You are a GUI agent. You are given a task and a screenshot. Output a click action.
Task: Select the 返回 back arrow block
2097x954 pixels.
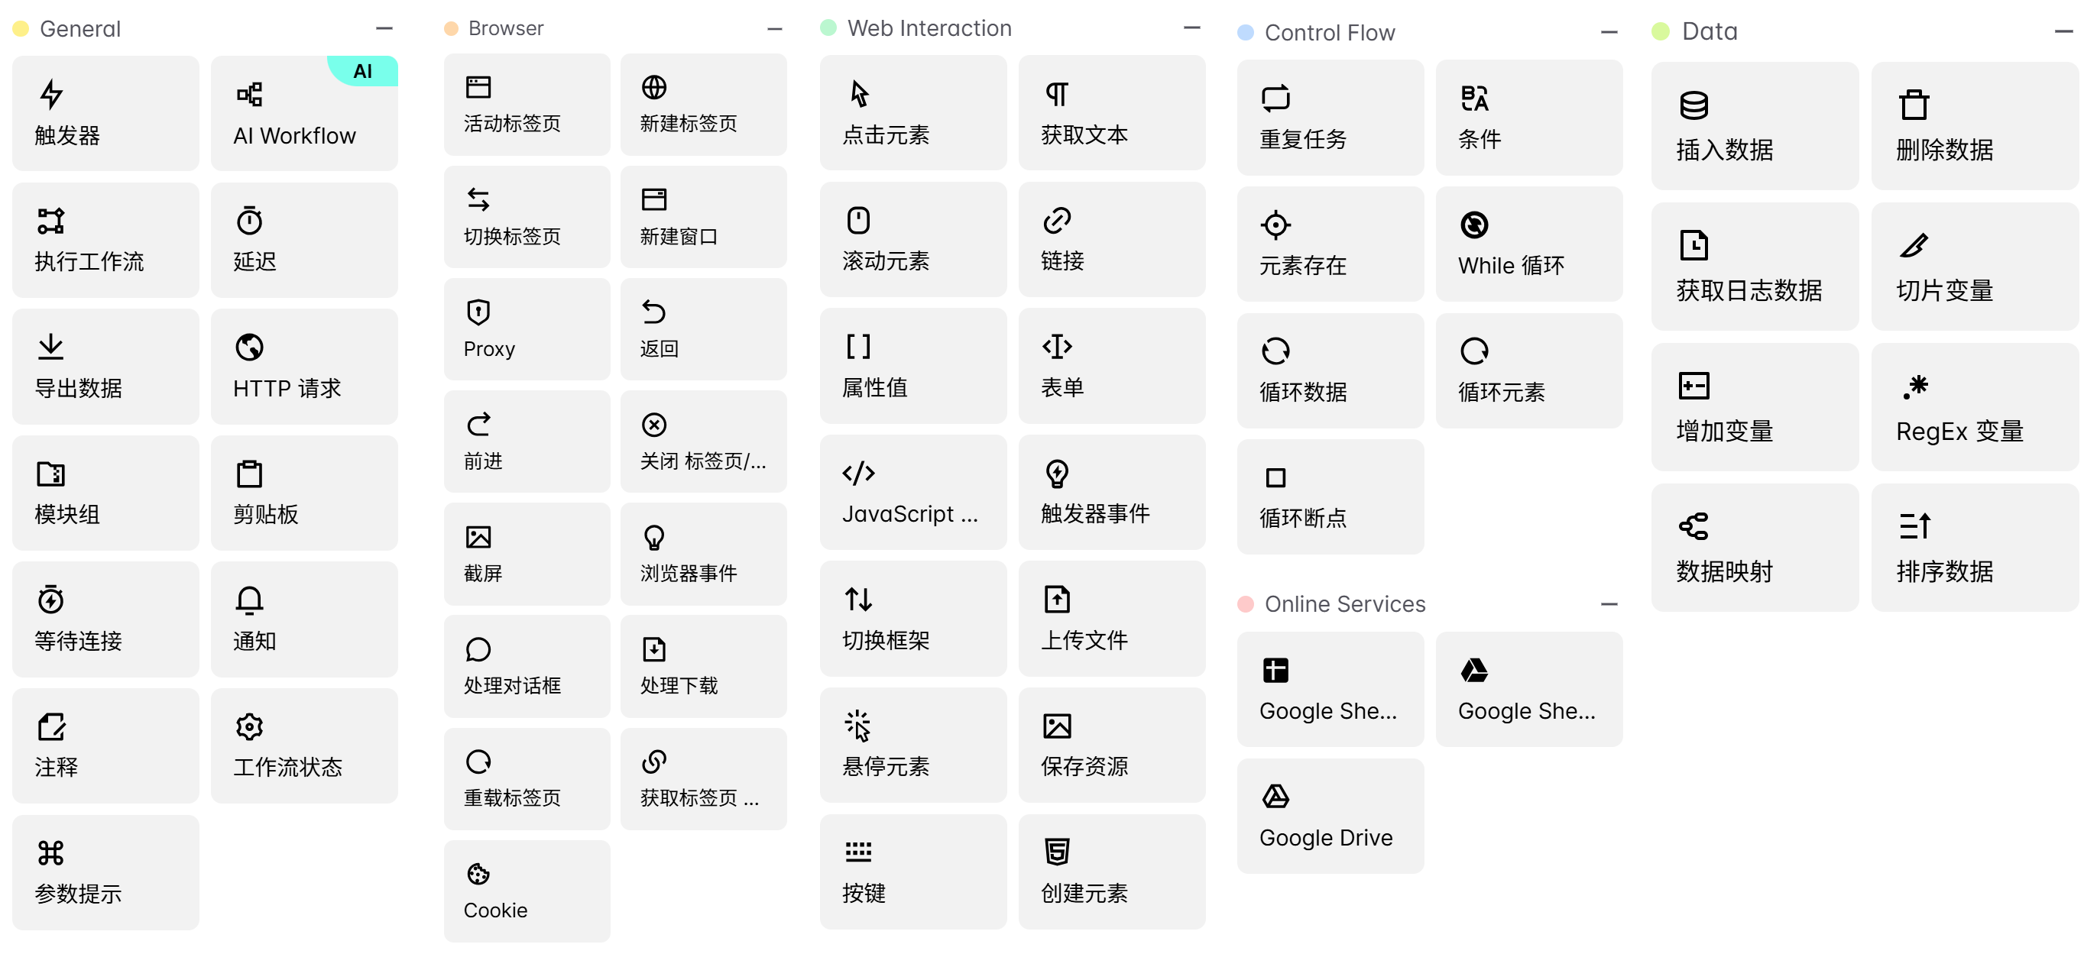[703, 329]
